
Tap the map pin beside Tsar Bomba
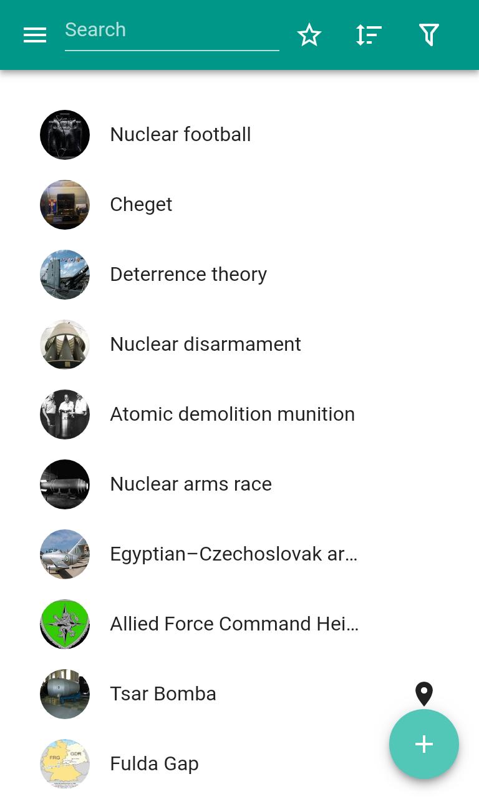[424, 694]
